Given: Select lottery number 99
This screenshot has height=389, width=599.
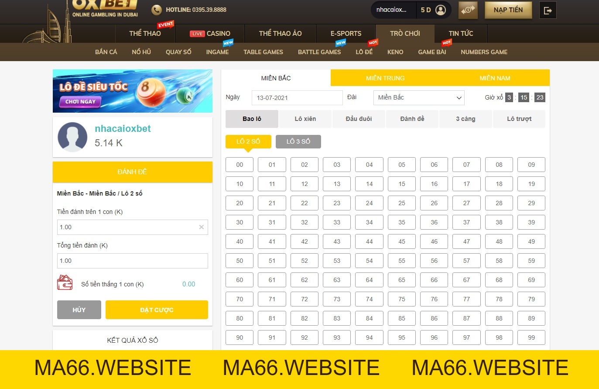Looking at the screenshot, I should click(x=531, y=337).
